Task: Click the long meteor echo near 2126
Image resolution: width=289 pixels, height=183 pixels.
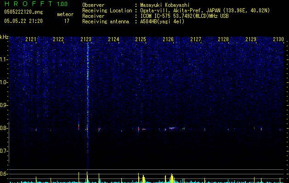Action: 172,128
